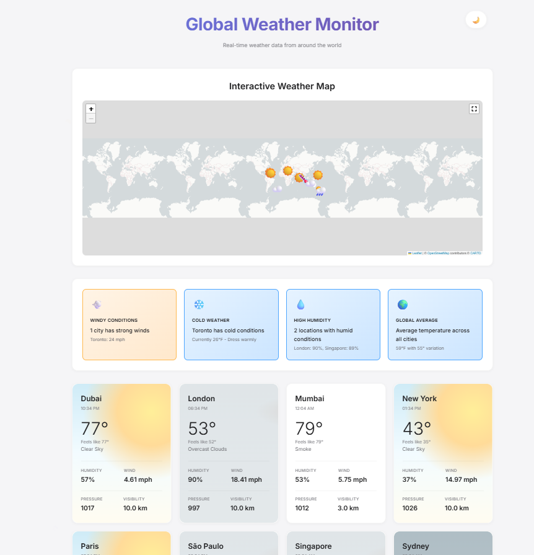Viewport: 534px width, 555px height.
Task: Click Dubai's local time 10:34 PM
Action: 90,408
